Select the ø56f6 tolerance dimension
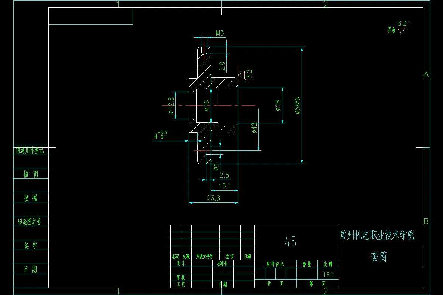The width and height of the screenshot is (443, 295). tap(298, 105)
